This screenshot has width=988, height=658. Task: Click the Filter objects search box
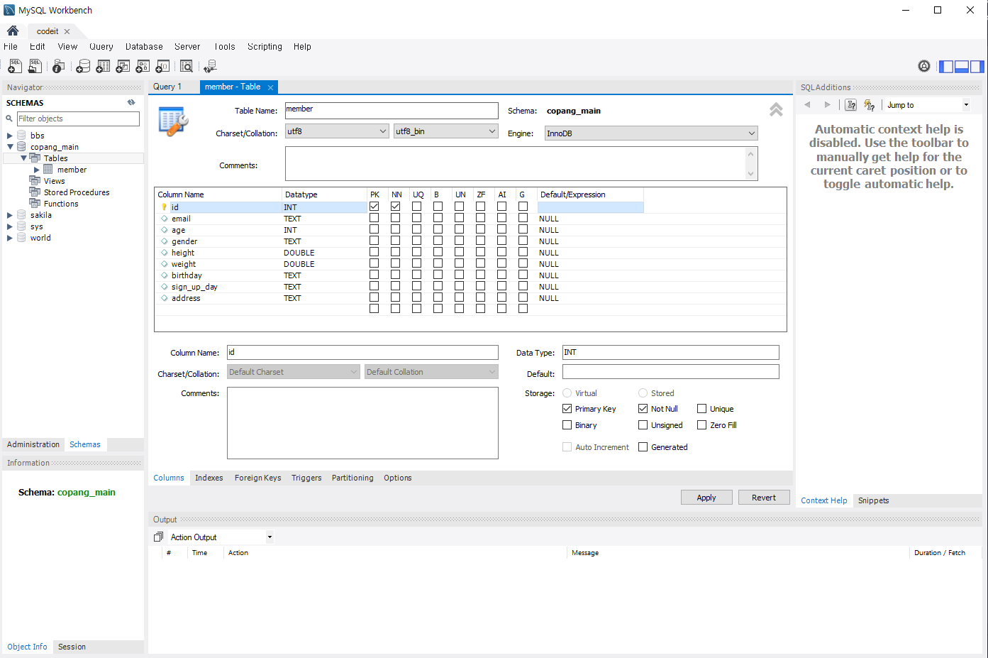coord(78,119)
